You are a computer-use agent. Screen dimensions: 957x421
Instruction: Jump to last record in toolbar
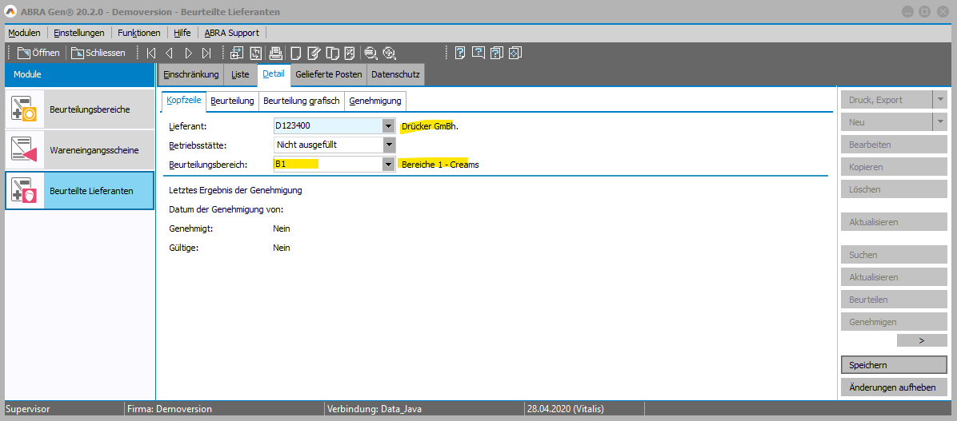click(x=206, y=54)
